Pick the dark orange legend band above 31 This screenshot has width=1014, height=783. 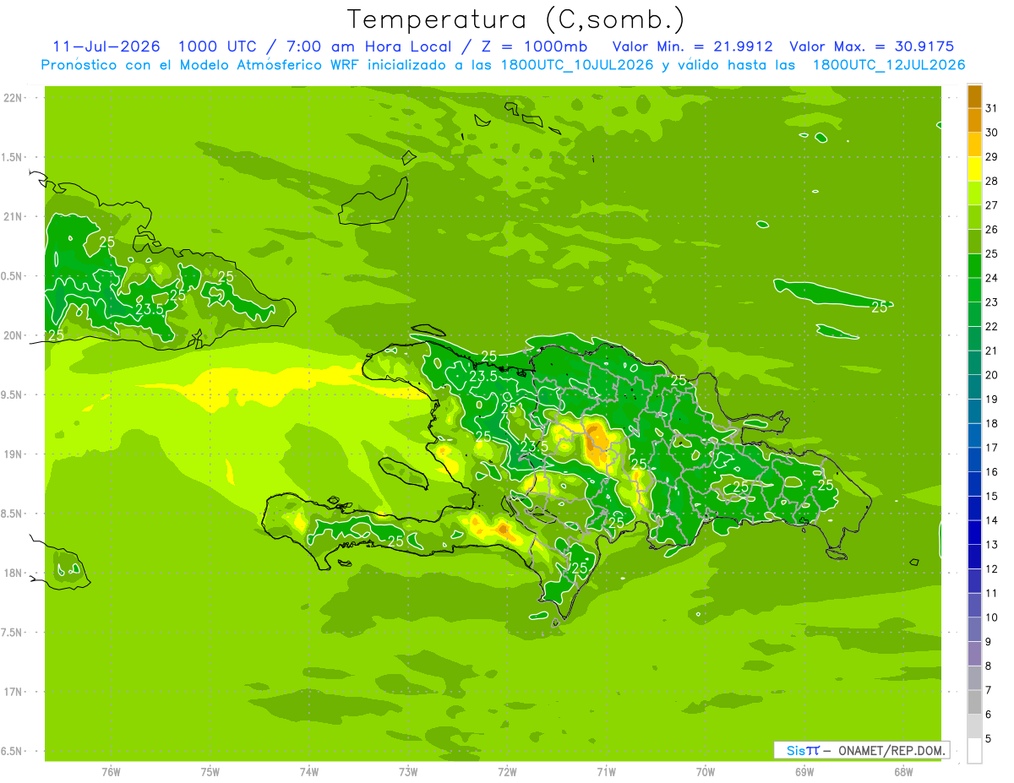pyautogui.click(x=974, y=96)
